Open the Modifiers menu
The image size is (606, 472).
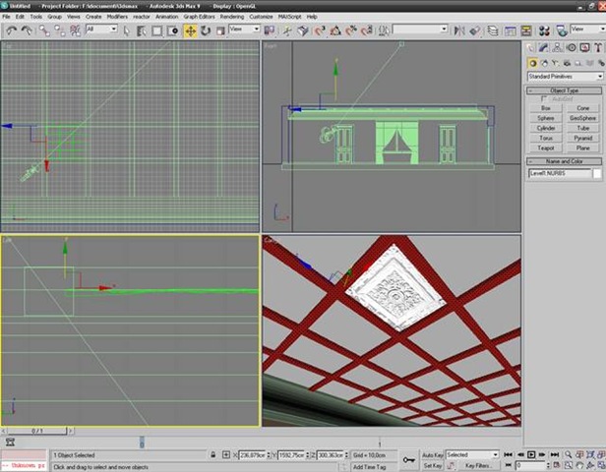pyautogui.click(x=117, y=17)
